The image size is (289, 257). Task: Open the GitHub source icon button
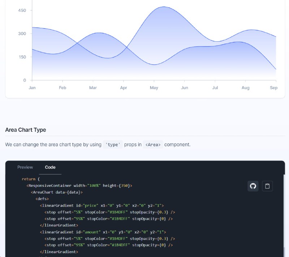click(x=253, y=186)
